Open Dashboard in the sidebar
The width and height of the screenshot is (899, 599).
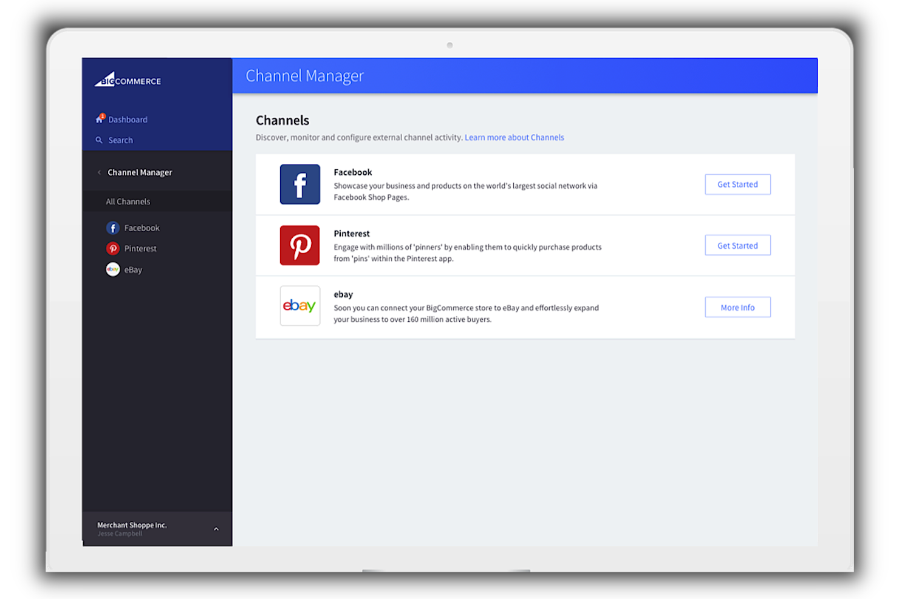128,120
